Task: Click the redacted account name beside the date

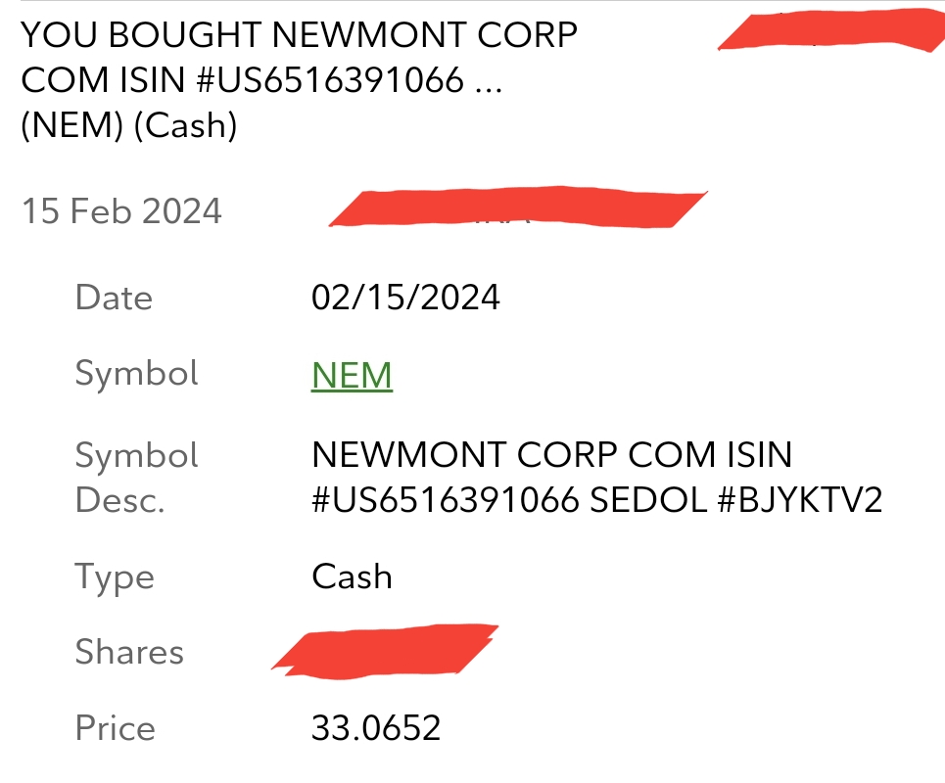Action: [518, 207]
